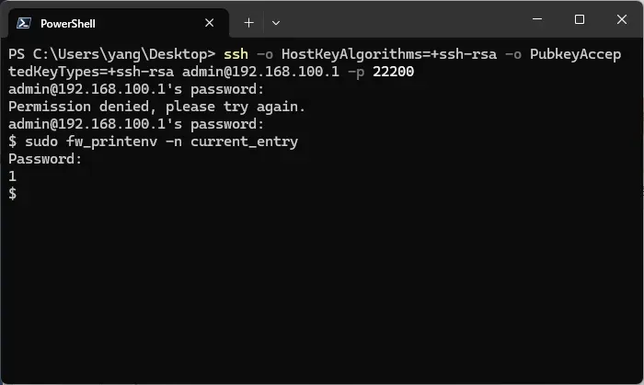Open a new tab with plus button
The width and height of the screenshot is (644, 385).
click(248, 23)
